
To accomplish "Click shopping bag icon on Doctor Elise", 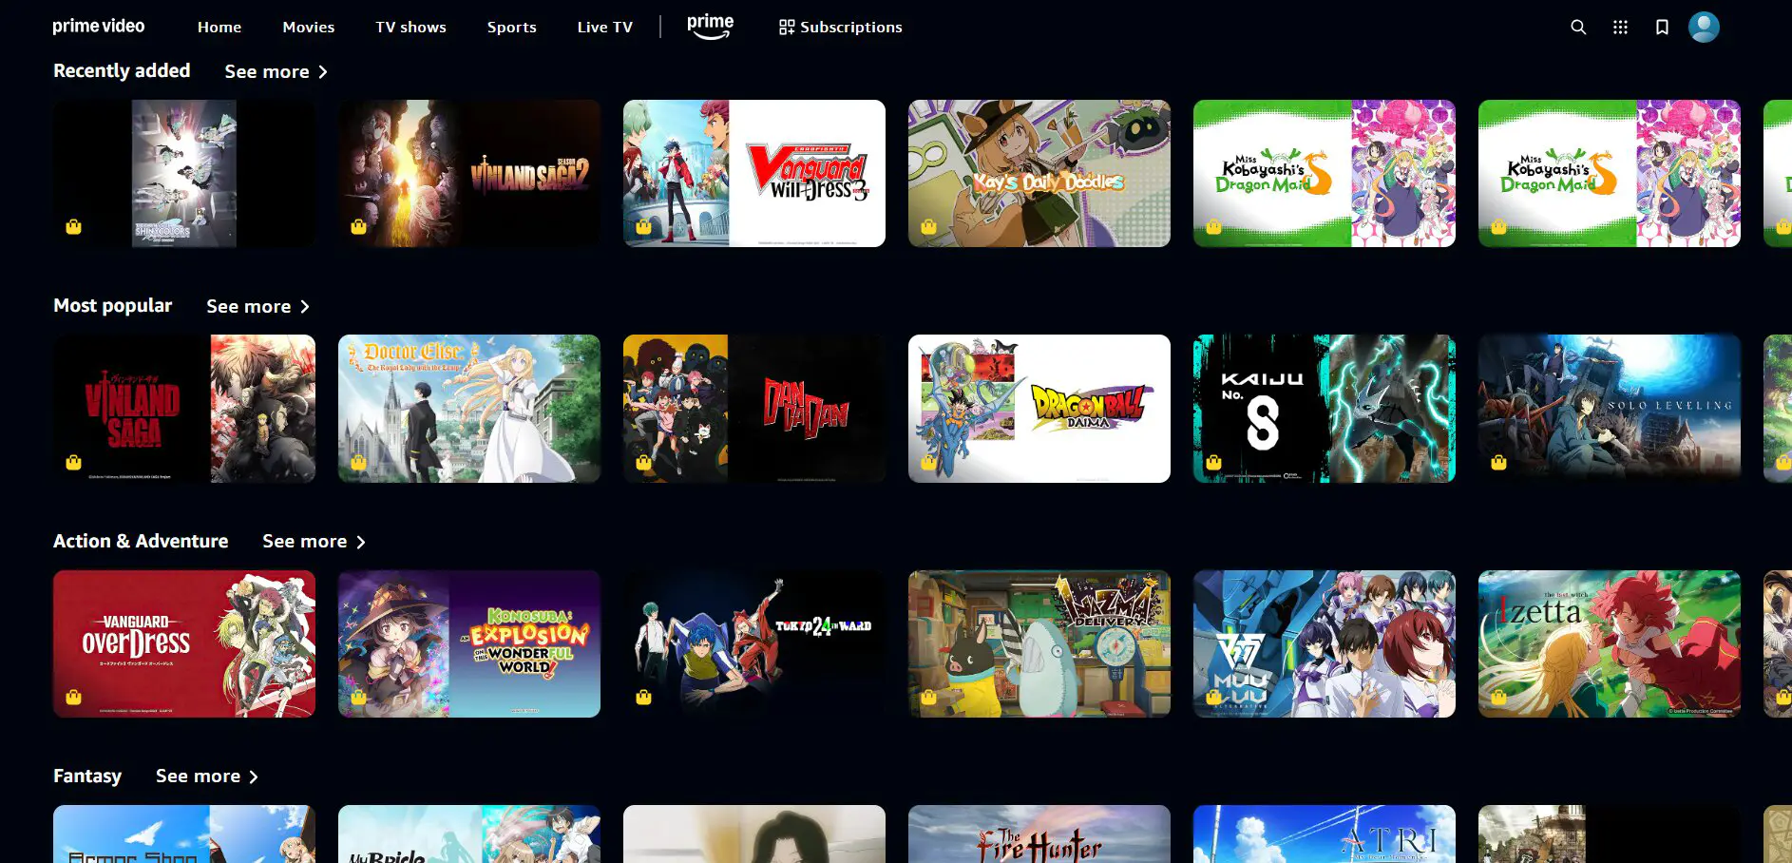I will [x=358, y=462].
